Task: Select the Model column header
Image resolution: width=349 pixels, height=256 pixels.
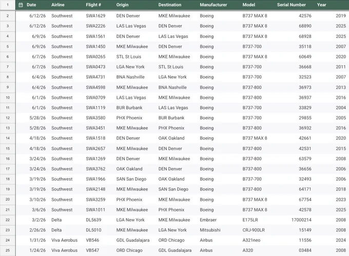Action: 248,5
